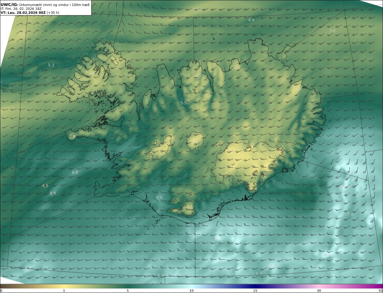
Task: Click the "0" tick on the color scale
Action: (x=1, y=291)
